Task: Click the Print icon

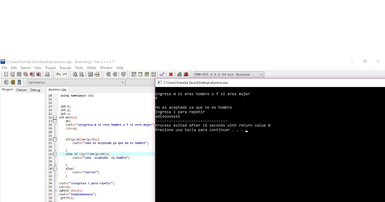Action: click(x=47, y=74)
